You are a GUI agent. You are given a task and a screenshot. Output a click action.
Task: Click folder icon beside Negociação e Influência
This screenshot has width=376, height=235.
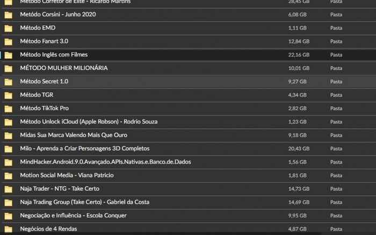click(x=9, y=216)
